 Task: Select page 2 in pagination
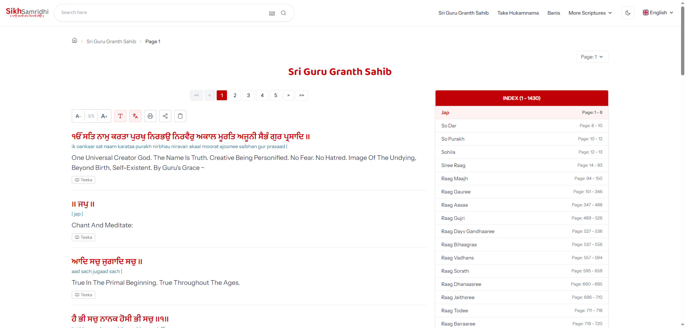[235, 95]
